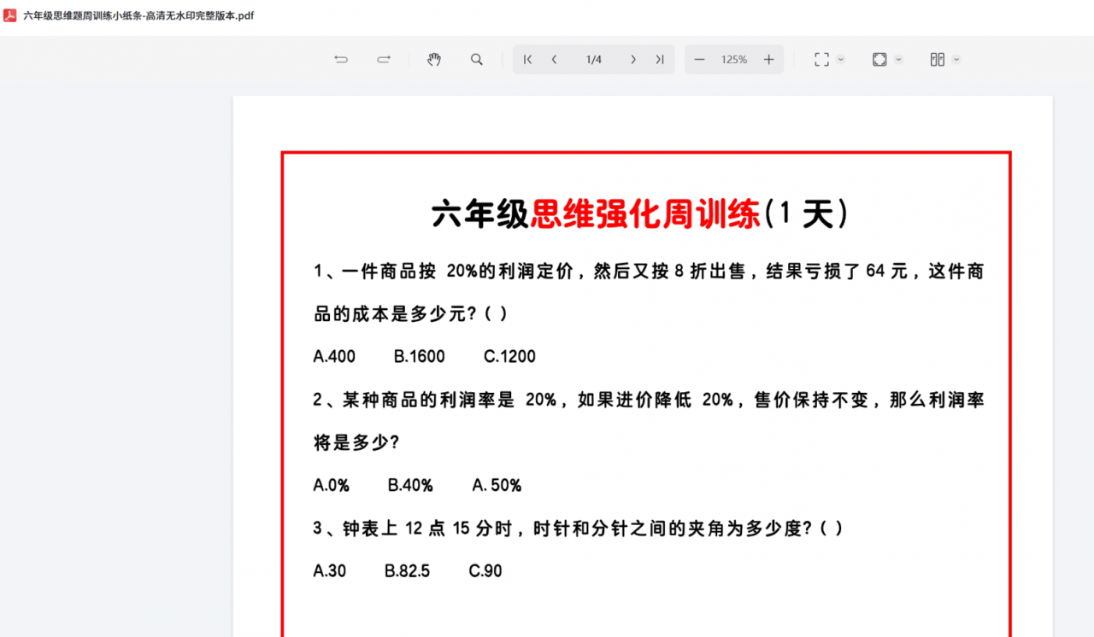Click the 1/4 page number field
1094x637 pixels.
593,60
